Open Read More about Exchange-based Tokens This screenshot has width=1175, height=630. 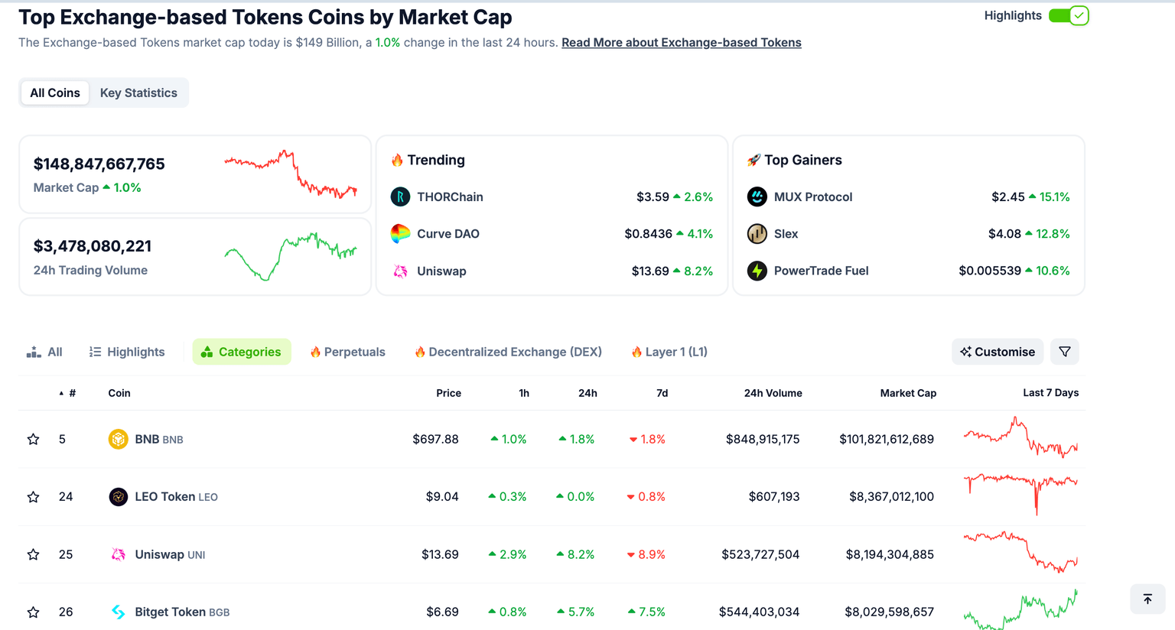tap(681, 43)
